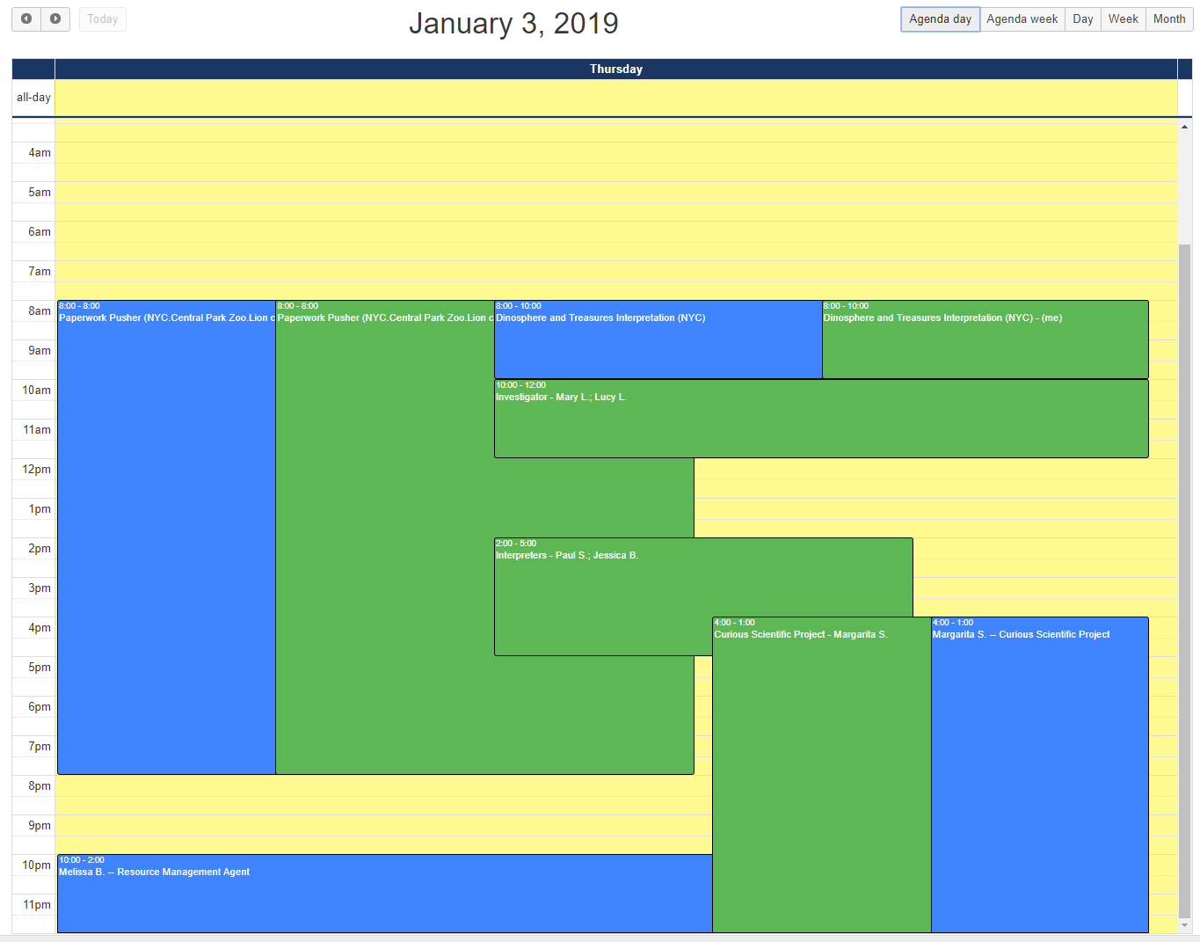
Task: Open Melissa B. Resource Management Agent event
Action: [x=384, y=897]
